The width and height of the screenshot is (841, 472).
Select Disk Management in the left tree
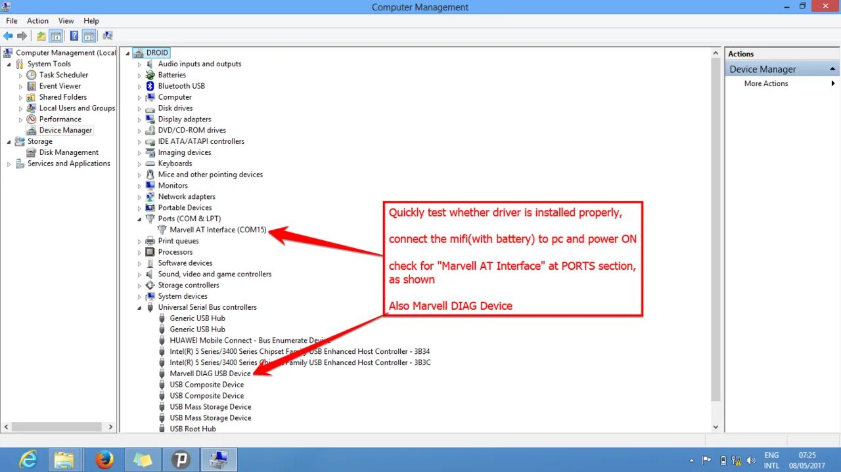coord(68,152)
